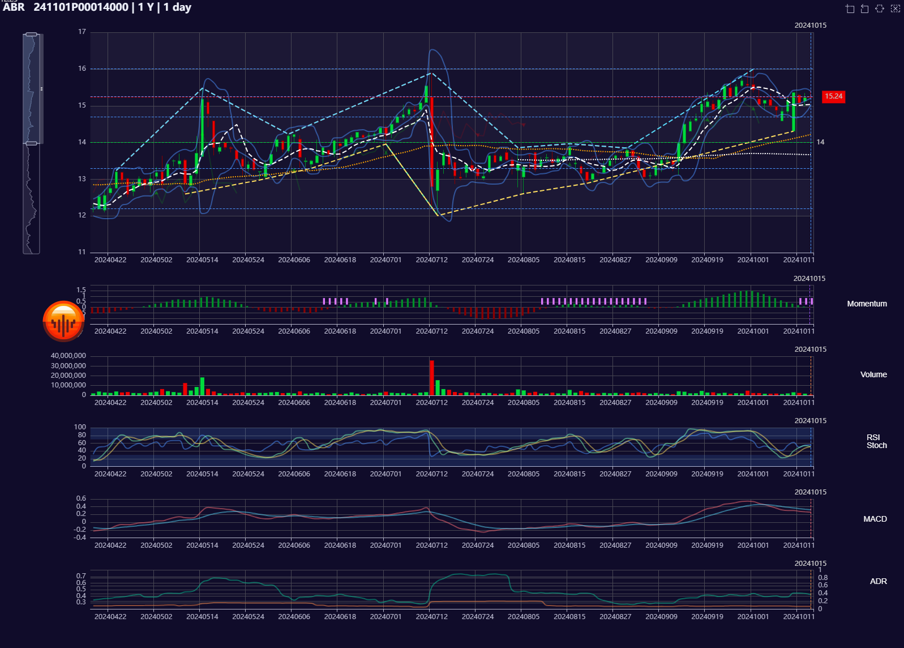Click the clear selection X icon
The image size is (904, 648).
tap(895, 8)
